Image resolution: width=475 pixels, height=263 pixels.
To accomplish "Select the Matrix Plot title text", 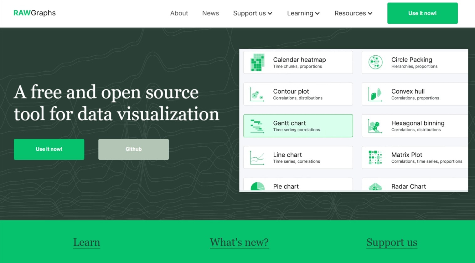I will tap(407, 155).
